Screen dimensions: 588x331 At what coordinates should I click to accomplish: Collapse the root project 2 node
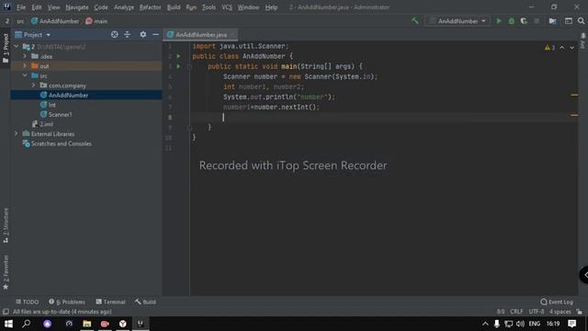[17, 47]
